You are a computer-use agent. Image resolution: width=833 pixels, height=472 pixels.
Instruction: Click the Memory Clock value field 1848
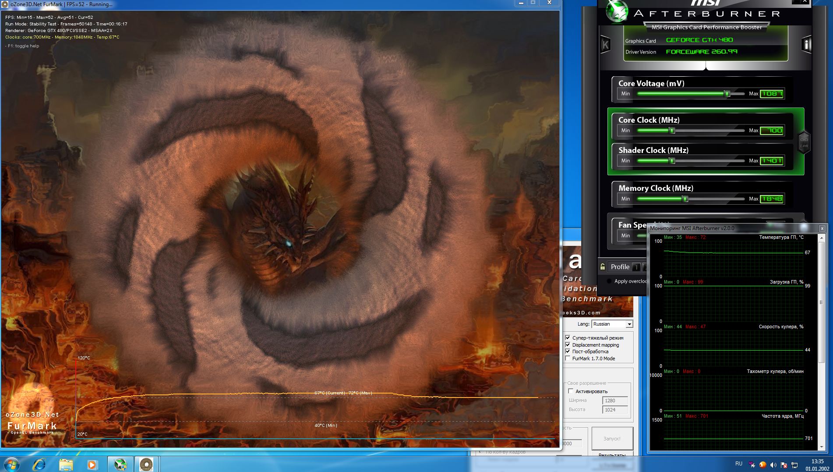coord(772,199)
